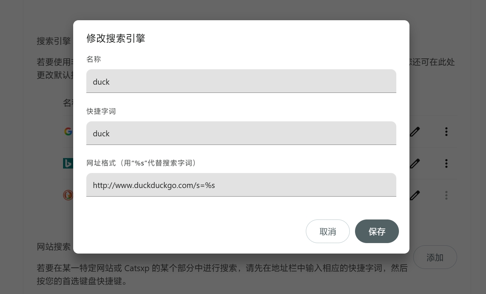Image resolution: width=486 pixels, height=294 pixels.
Task: Click inside the 名称 name field
Action: (x=241, y=81)
